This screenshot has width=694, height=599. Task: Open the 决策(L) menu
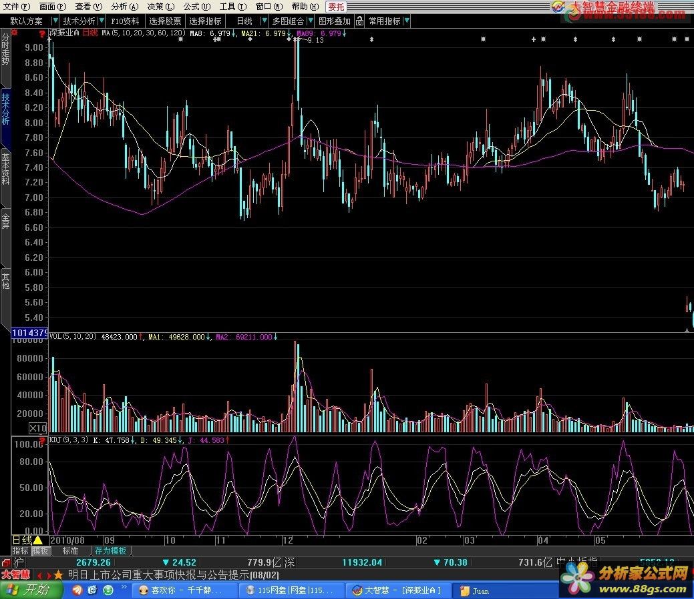[x=161, y=7]
